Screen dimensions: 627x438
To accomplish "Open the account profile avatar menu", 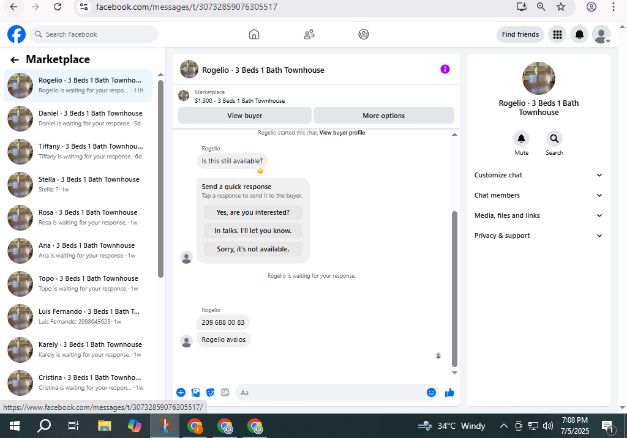I will pyautogui.click(x=601, y=34).
